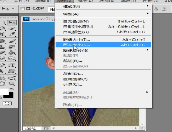Screen dimensions: 172x132
Task: Expand the 调整(A) submenu
Action: [148, 13]
